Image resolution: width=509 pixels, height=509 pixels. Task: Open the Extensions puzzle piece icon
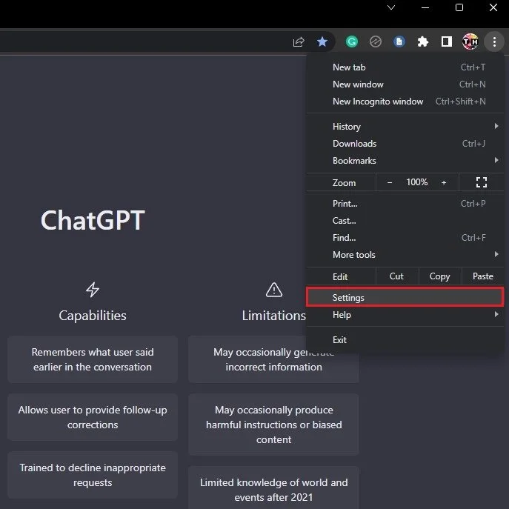pos(422,41)
